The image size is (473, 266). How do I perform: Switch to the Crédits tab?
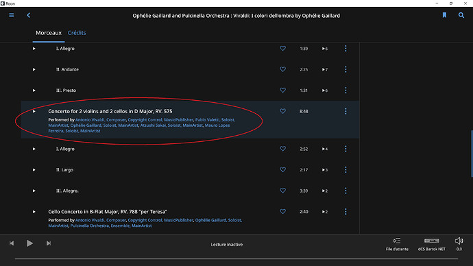[x=77, y=33]
